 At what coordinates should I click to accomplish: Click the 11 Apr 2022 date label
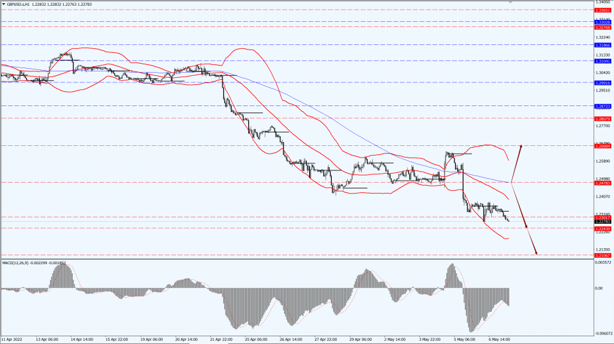[13, 338]
